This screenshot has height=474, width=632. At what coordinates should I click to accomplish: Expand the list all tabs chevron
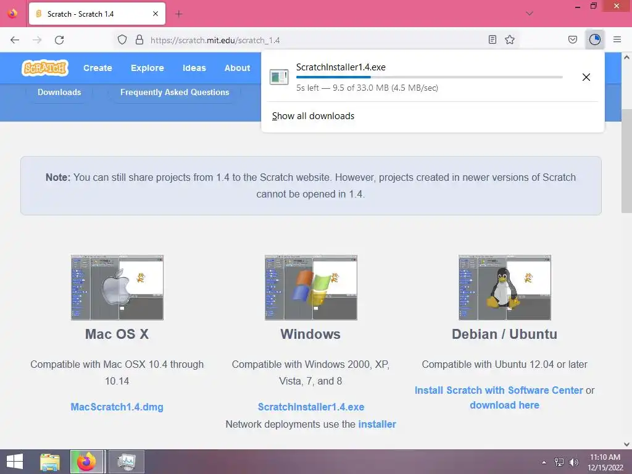(x=530, y=14)
